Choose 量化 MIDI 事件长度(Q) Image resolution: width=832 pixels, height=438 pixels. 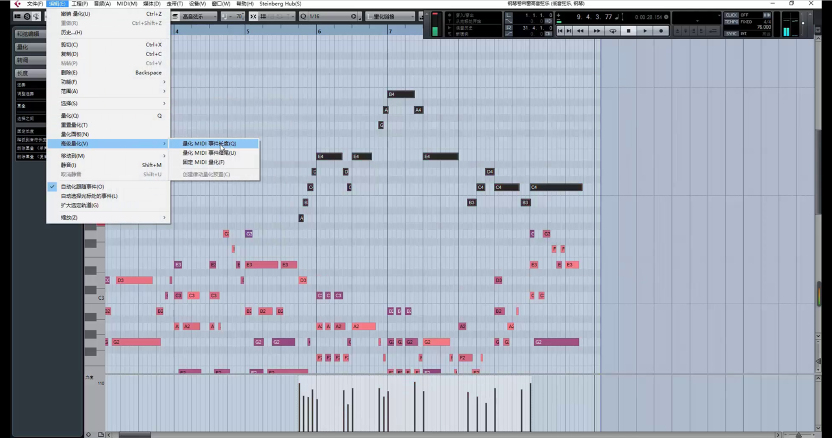click(214, 144)
